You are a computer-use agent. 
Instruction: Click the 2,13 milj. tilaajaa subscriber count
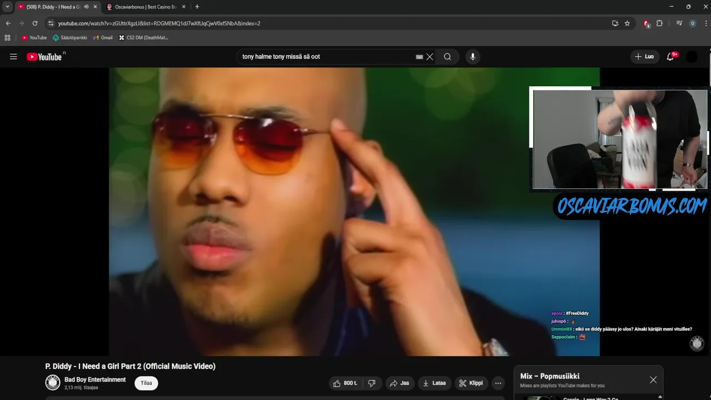coord(81,387)
